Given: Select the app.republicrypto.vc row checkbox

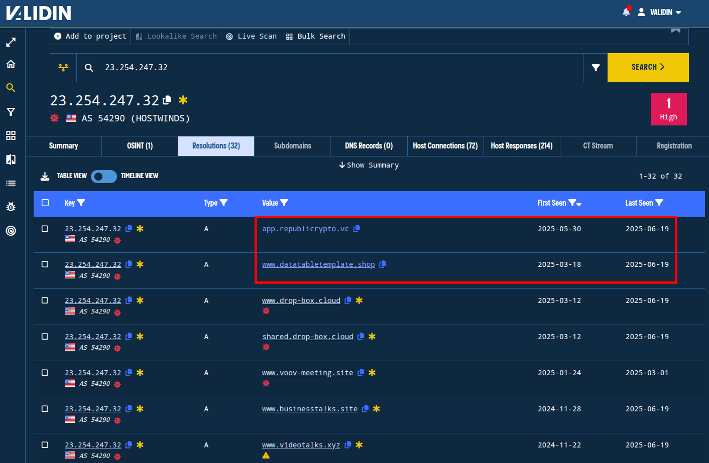Looking at the screenshot, I should [45, 229].
